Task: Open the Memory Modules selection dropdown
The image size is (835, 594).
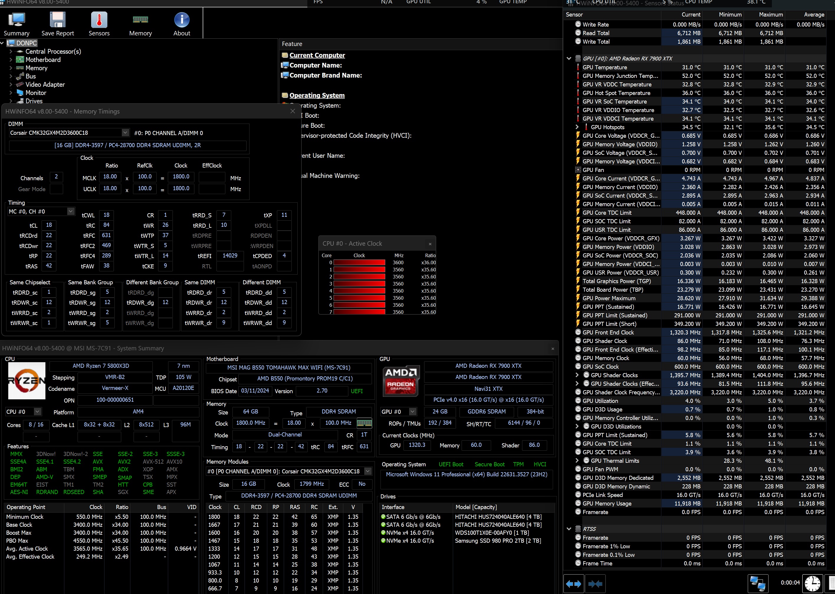Action: [x=368, y=471]
